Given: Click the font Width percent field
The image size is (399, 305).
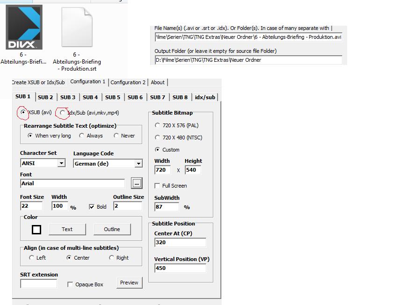Looking at the screenshot, I should point(60,206).
